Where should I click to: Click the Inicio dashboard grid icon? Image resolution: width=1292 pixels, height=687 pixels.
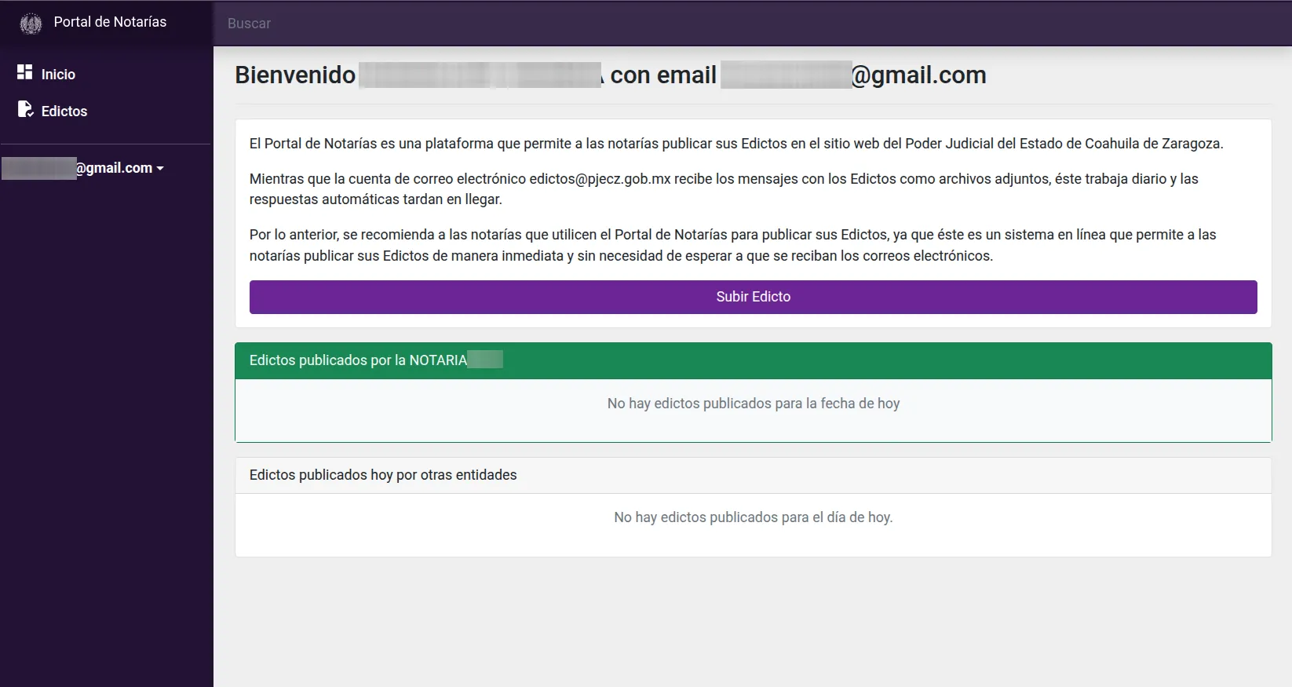[25, 72]
